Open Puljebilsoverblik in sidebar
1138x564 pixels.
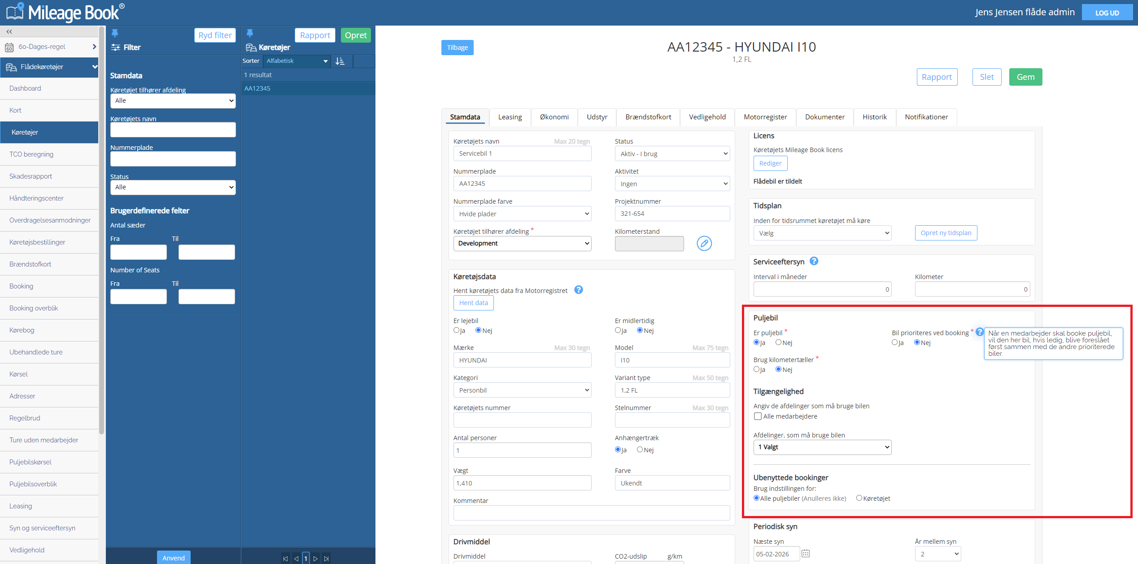[x=49, y=484]
